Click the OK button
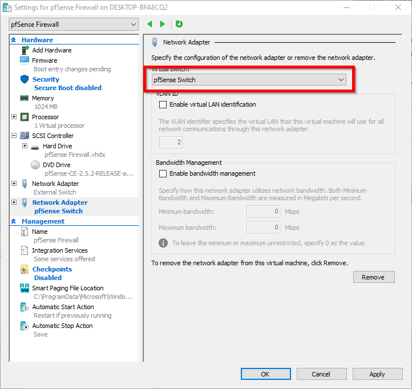 pos(266,374)
